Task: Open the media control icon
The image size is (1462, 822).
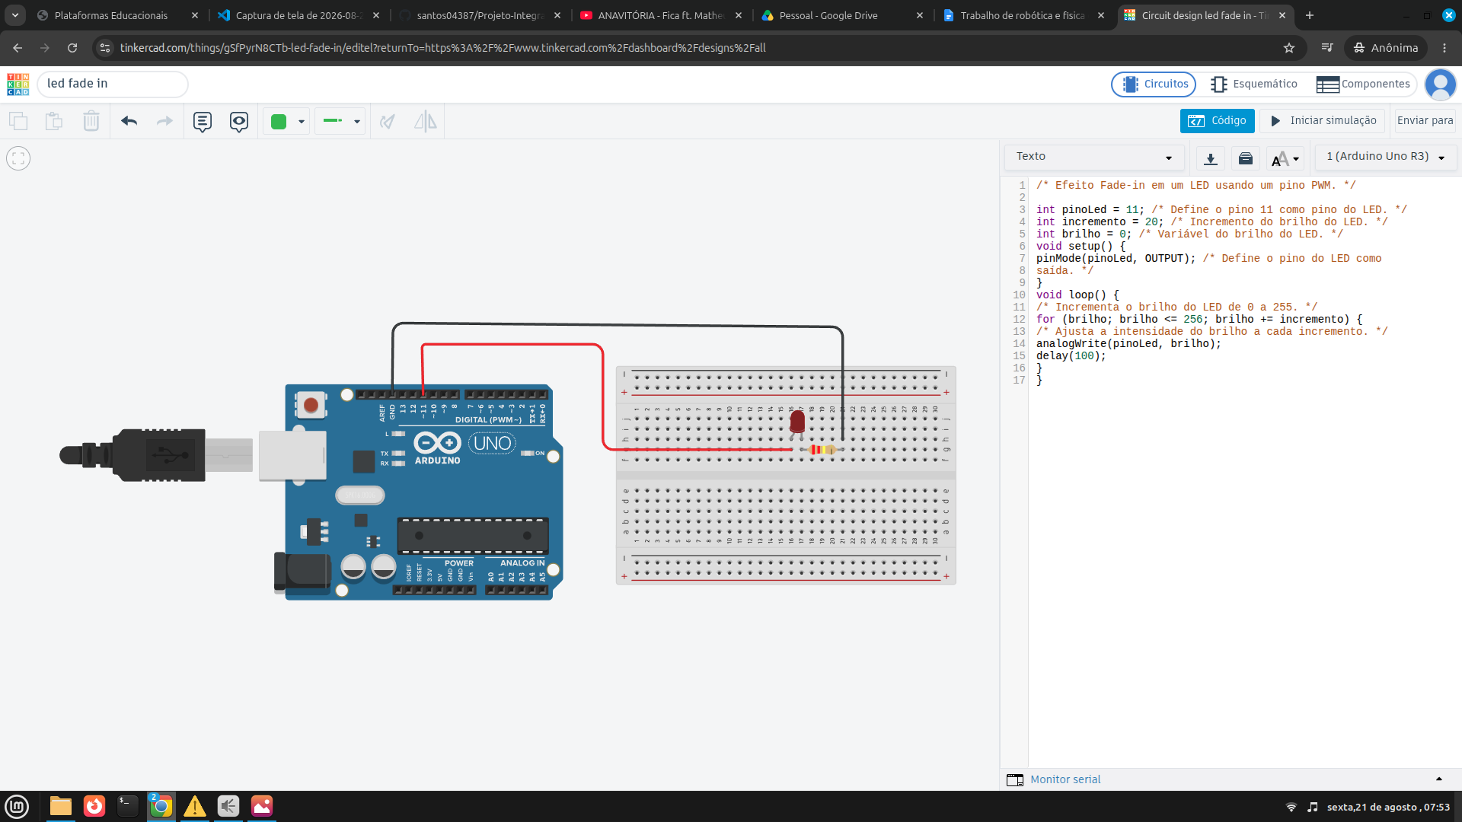Action: point(1327,48)
